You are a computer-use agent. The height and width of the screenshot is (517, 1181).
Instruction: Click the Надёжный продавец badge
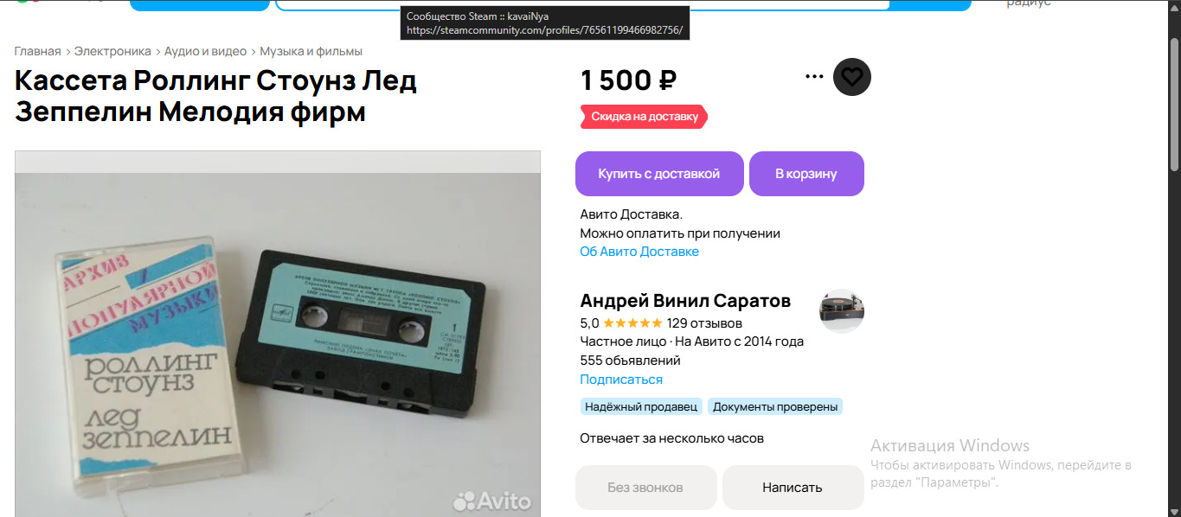[641, 406]
